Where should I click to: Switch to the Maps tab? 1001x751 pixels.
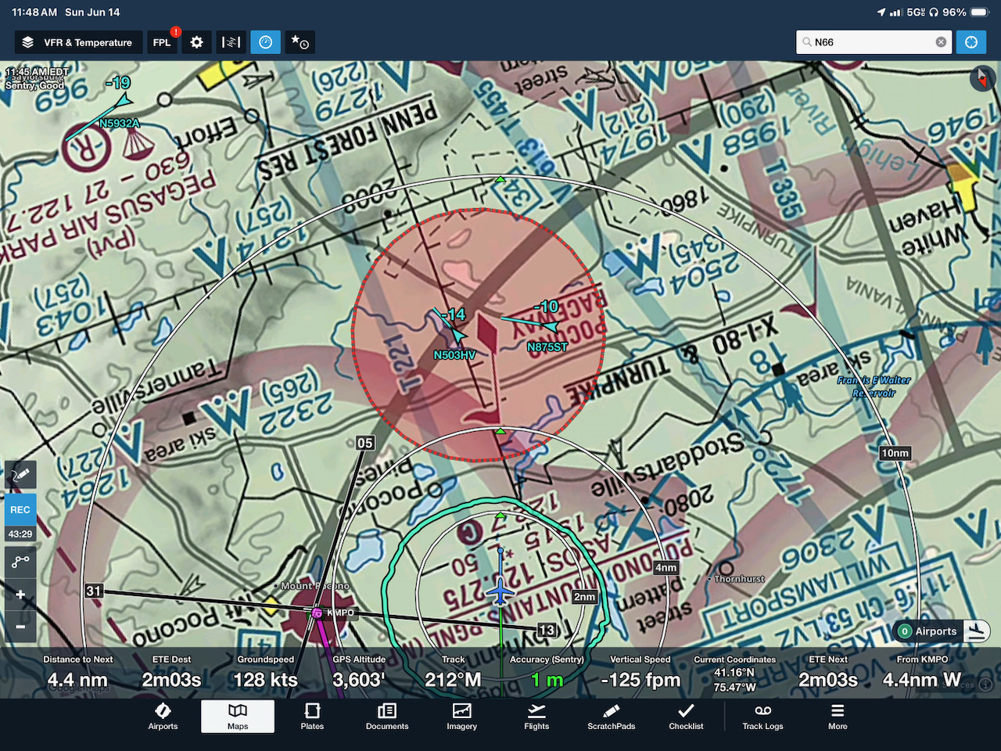238,717
